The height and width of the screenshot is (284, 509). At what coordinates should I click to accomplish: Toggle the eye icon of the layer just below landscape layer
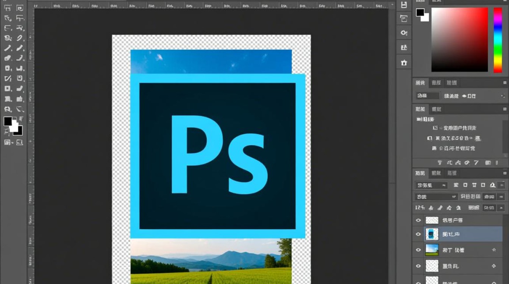click(x=418, y=266)
